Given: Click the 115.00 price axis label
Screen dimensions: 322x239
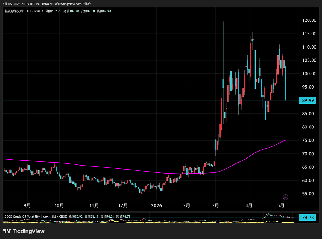Looking at the screenshot, I should pyautogui.click(x=309, y=34).
